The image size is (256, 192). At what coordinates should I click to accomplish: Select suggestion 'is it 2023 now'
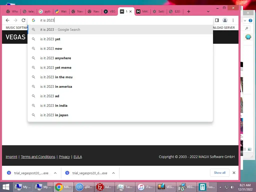[x=120, y=48]
